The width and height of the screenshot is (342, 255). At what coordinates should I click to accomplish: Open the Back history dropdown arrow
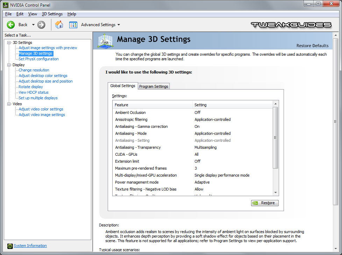33,25
